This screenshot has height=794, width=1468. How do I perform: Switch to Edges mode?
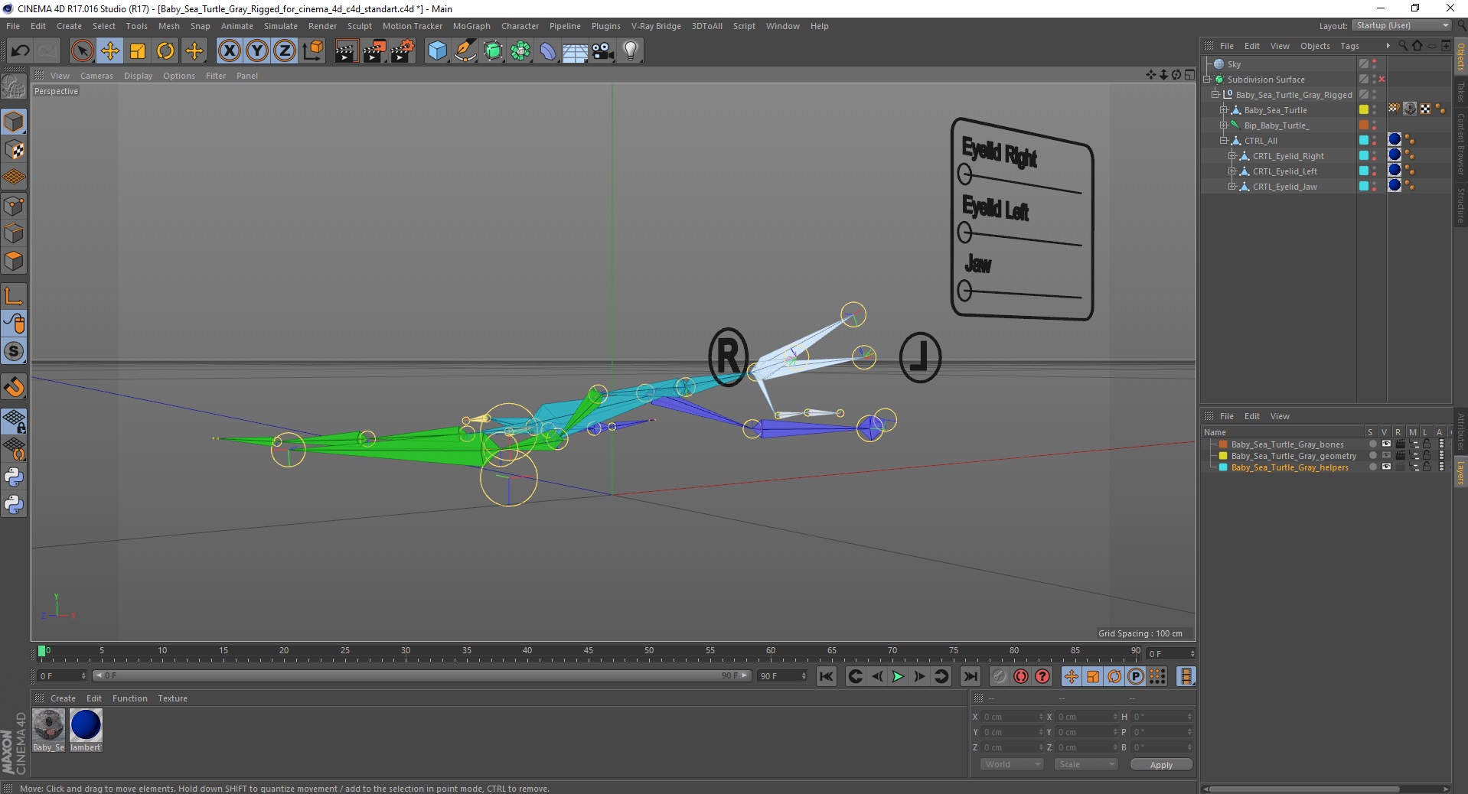point(14,233)
